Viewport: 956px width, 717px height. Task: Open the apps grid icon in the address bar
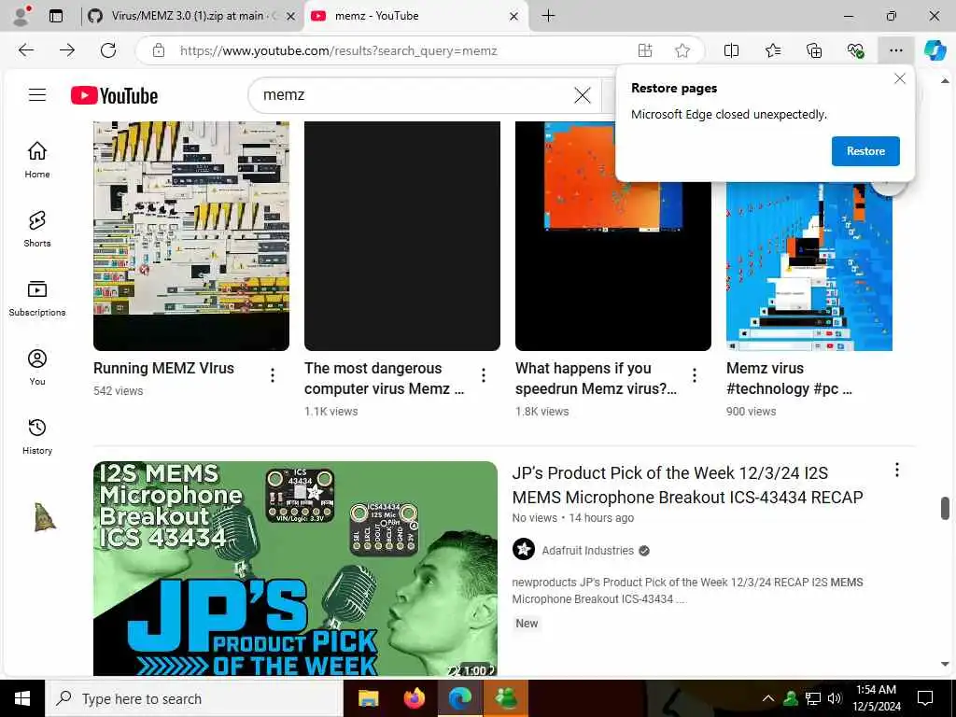point(645,50)
